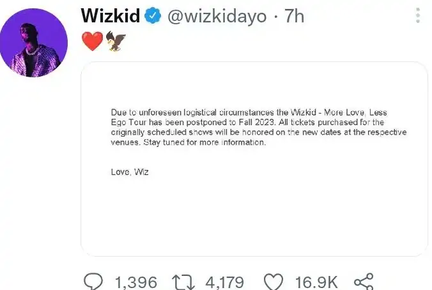The image size is (432, 290).
Task: Click the retweet arrows icon
Action: (185, 280)
